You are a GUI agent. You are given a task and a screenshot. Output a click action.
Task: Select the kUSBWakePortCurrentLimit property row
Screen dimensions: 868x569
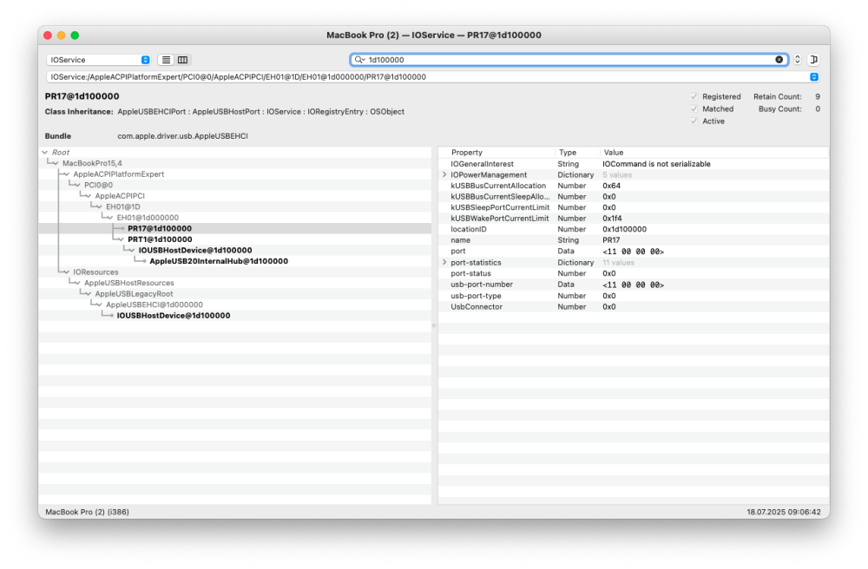click(x=634, y=219)
